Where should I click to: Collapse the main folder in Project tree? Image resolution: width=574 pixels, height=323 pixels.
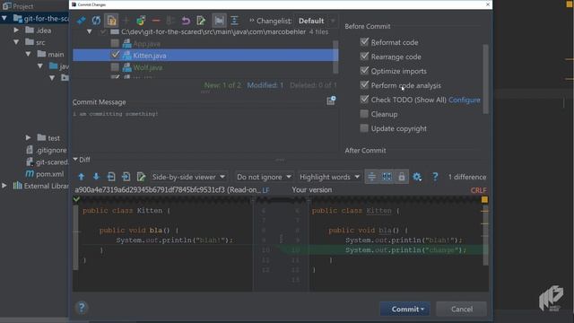28,54
